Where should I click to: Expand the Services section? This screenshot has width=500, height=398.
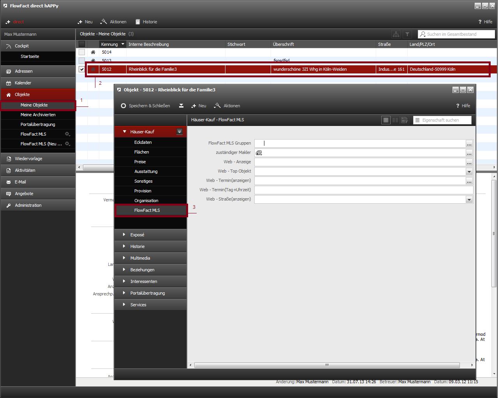(x=151, y=305)
